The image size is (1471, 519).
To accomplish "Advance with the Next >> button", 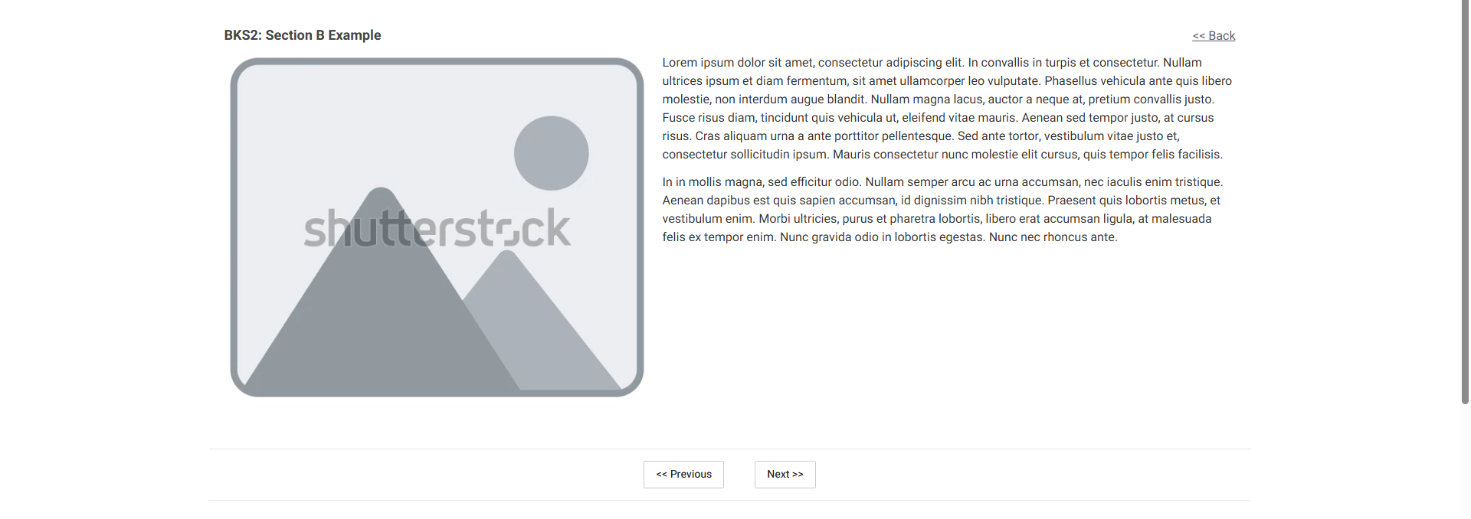I will click(785, 475).
